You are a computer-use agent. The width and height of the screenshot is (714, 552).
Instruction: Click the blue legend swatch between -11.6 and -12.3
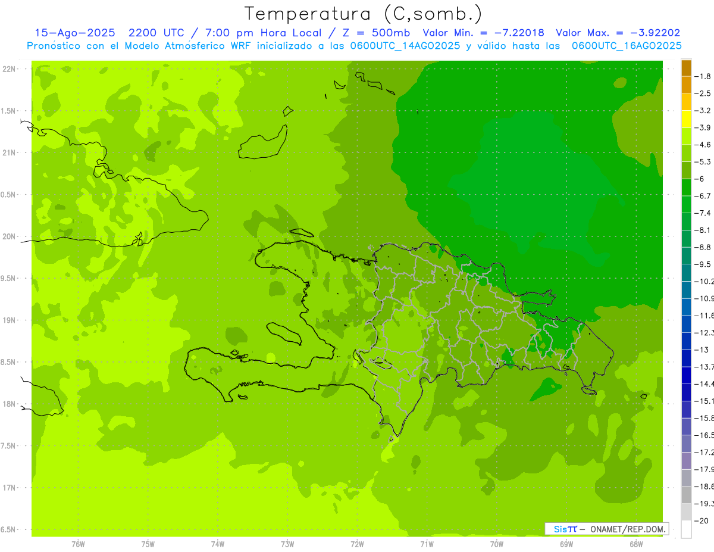[x=686, y=324]
